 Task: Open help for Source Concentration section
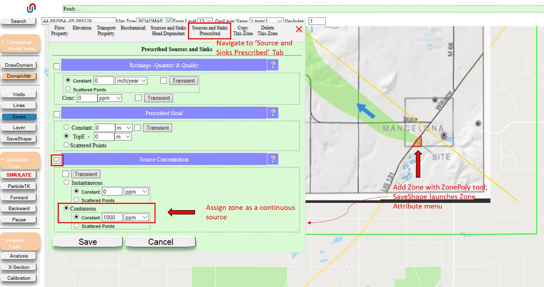pos(272,159)
